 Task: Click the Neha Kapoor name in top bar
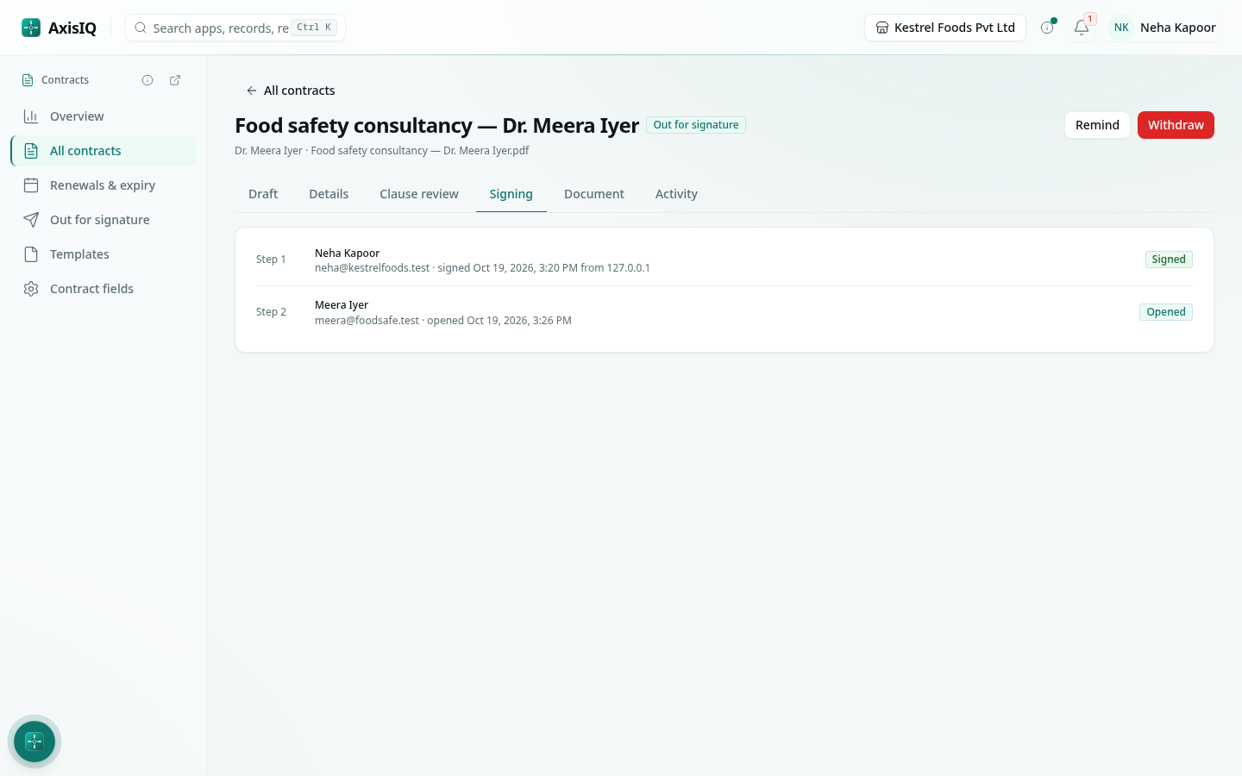pyautogui.click(x=1178, y=28)
